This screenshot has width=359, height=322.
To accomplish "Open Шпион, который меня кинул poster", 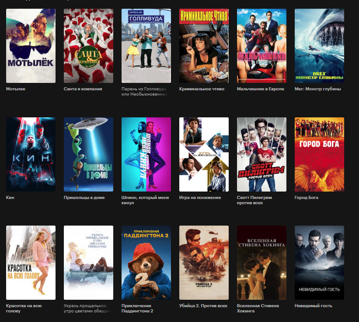I will click(x=146, y=154).
